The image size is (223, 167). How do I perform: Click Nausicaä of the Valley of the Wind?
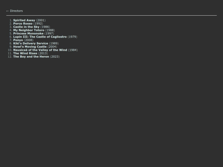point(40,50)
